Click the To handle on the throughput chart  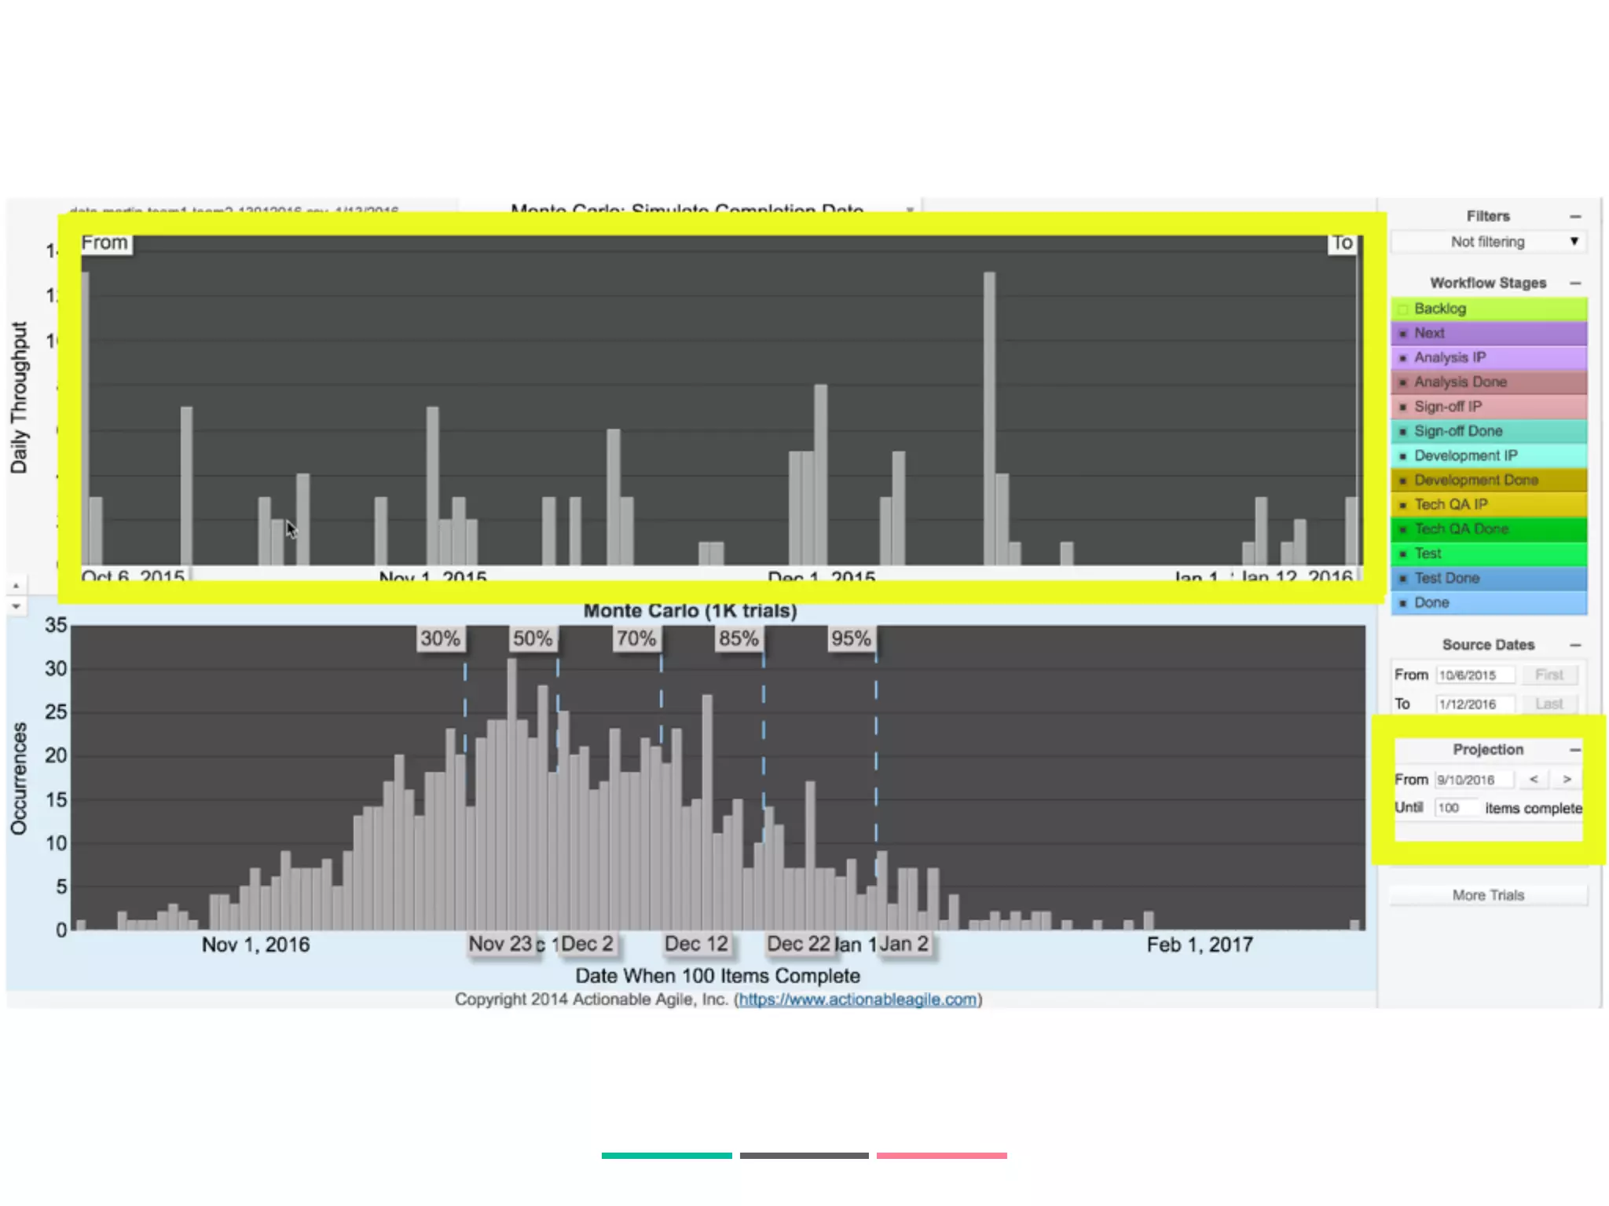click(x=1342, y=243)
